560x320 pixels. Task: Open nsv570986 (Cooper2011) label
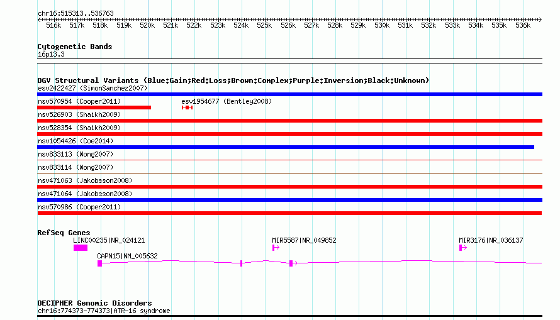79,207
